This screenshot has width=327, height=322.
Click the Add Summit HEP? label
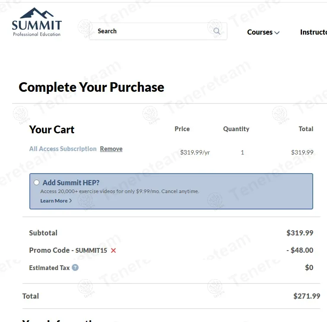(x=71, y=183)
